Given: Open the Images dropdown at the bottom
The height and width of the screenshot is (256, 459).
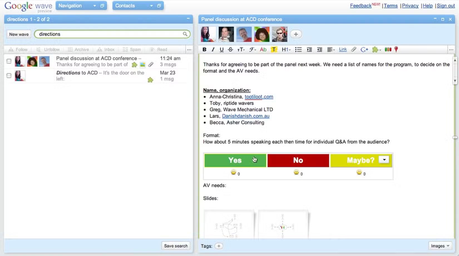Looking at the screenshot, I should point(440,246).
